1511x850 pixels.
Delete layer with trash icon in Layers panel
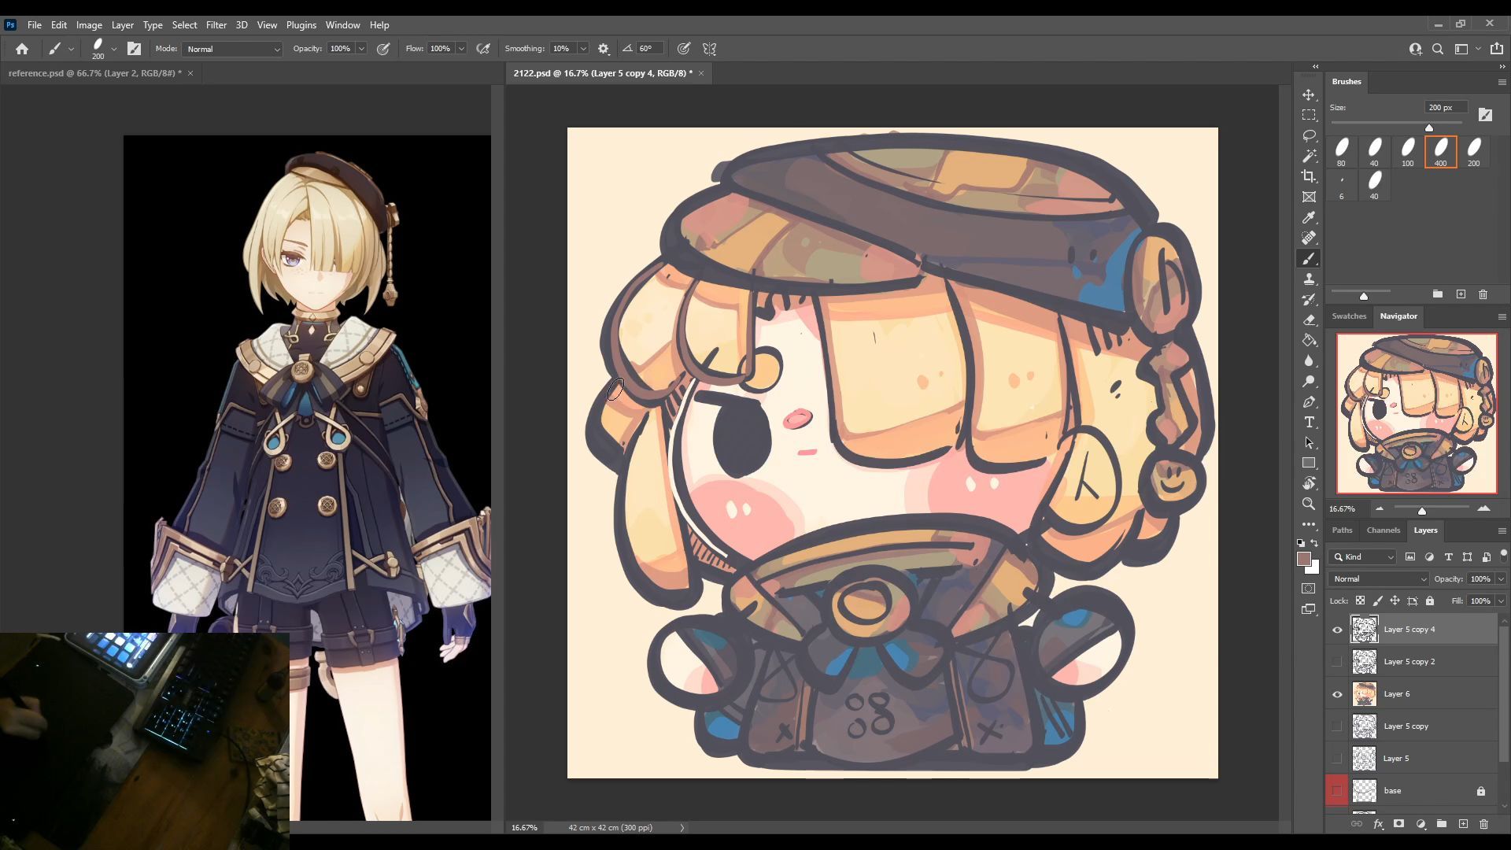point(1483,824)
